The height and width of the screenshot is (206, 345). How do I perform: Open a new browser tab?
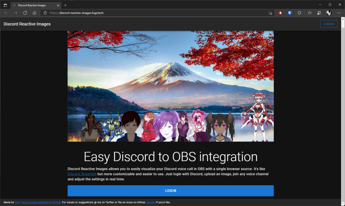pyautogui.click(x=65, y=5)
